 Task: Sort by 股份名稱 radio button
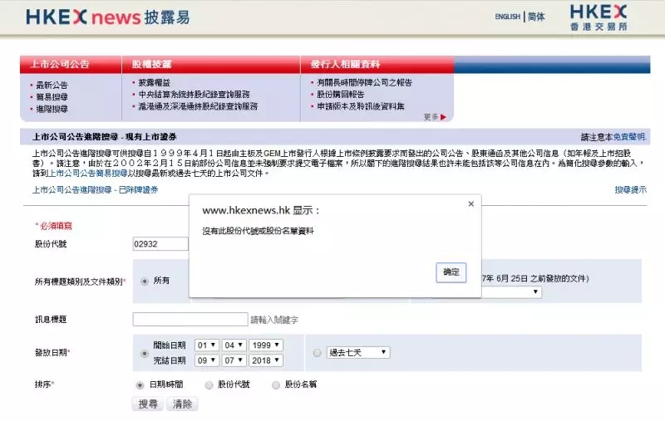(x=276, y=385)
